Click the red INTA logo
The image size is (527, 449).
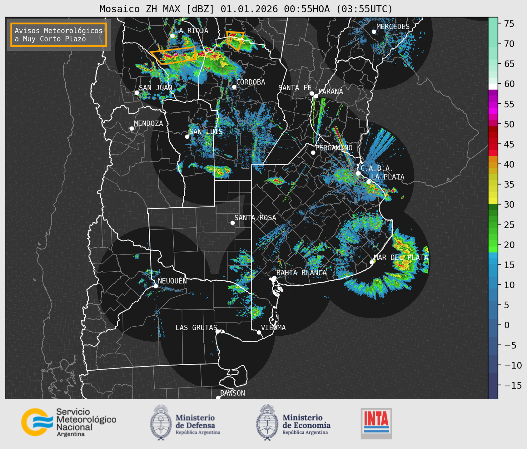pyautogui.click(x=376, y=423)
